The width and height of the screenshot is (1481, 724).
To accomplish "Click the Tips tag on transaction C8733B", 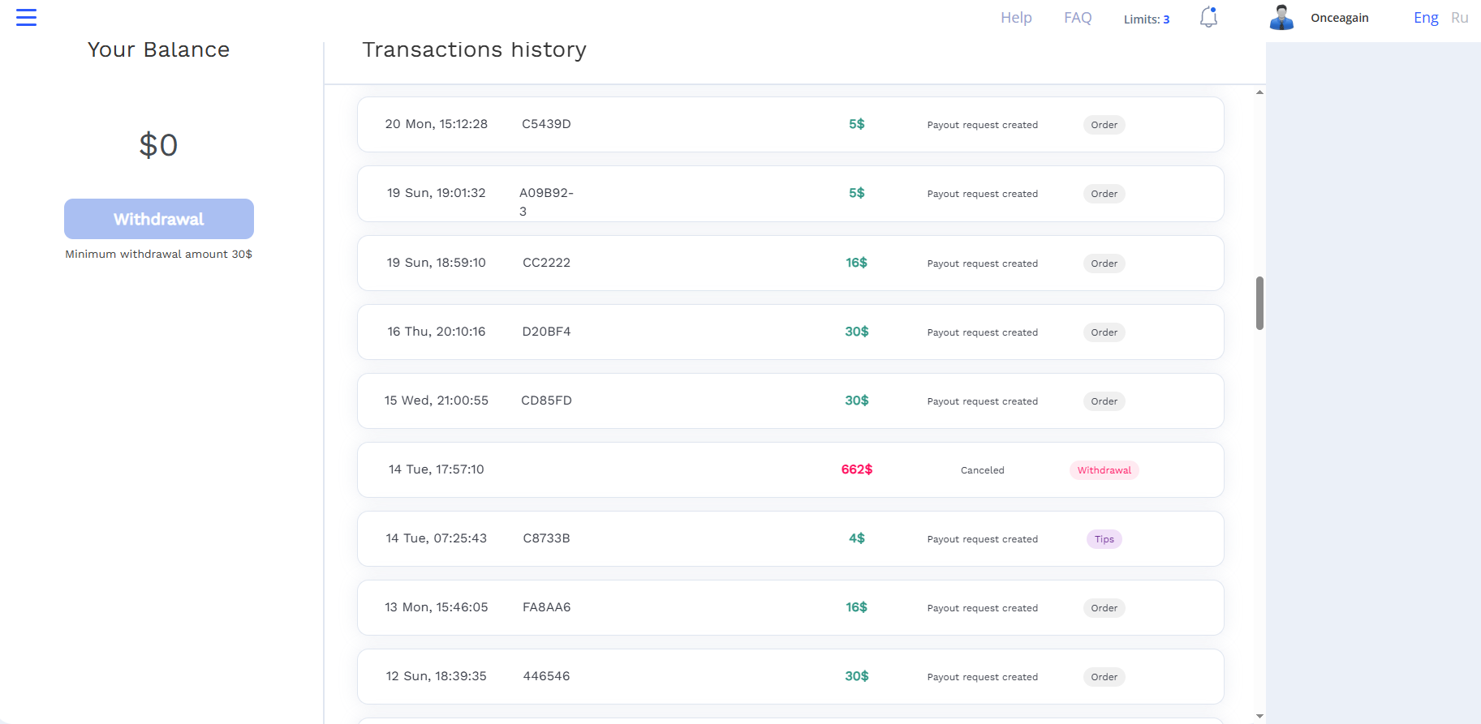I will click(1104, 539).
